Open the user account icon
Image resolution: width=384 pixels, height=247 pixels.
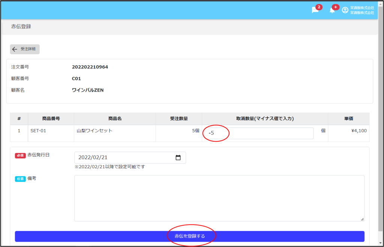pos(345,10)
